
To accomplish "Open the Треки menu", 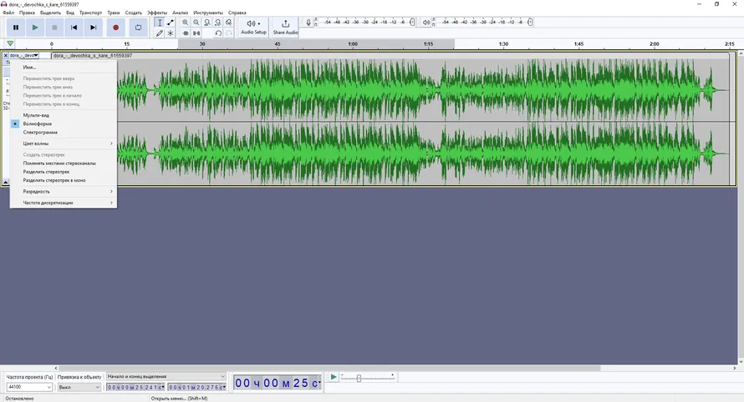I will (114, 13).
